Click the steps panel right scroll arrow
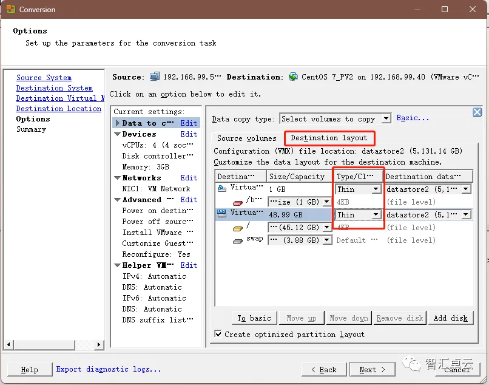Image resolution: width=489 pixels, height=385 pixels. pos(98,344)
